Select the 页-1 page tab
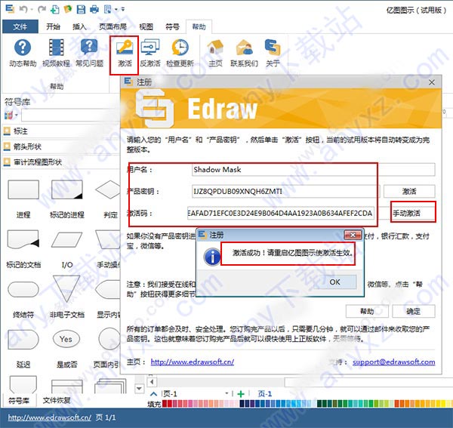Screen dimensions: 453x428 [265, 394]
